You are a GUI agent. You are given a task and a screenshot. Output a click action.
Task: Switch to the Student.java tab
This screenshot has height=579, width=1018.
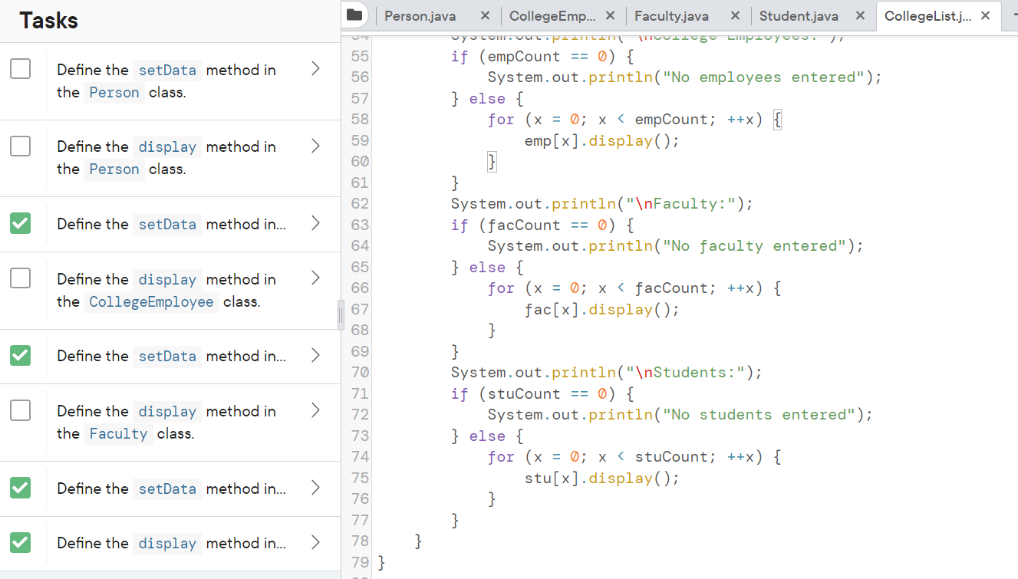click(798, 15)
